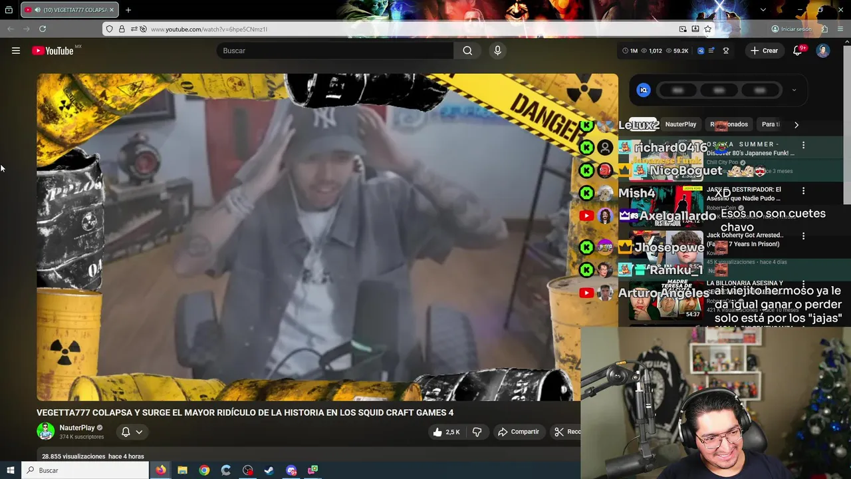Expand the IQ panel chevron

point(794,90)
